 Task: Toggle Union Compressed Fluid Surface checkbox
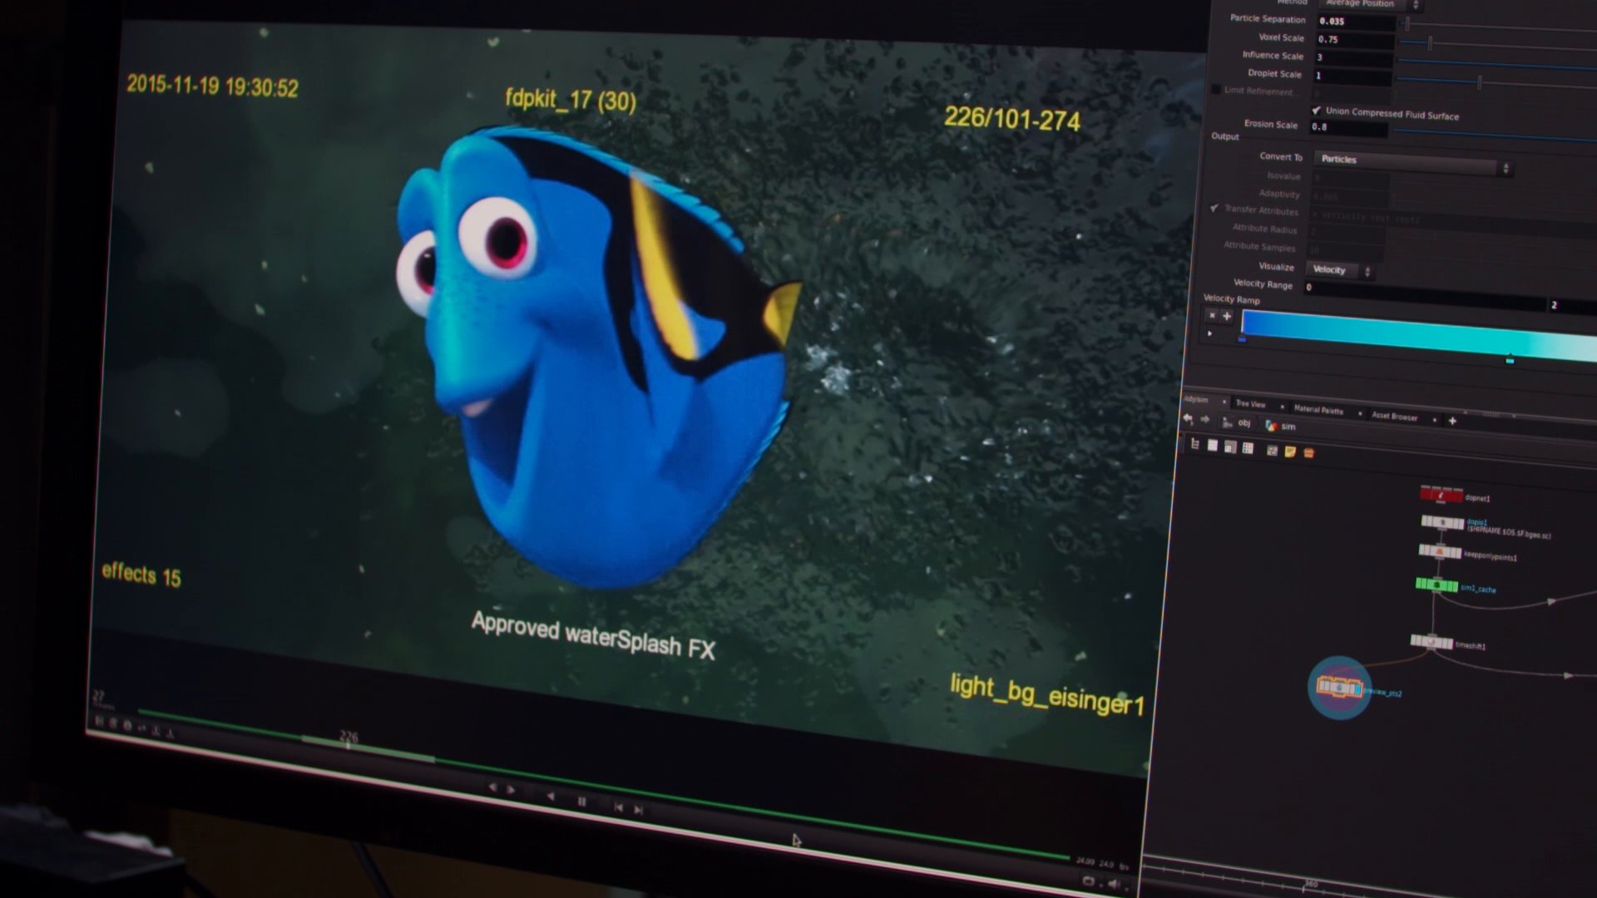point(1317,110)
